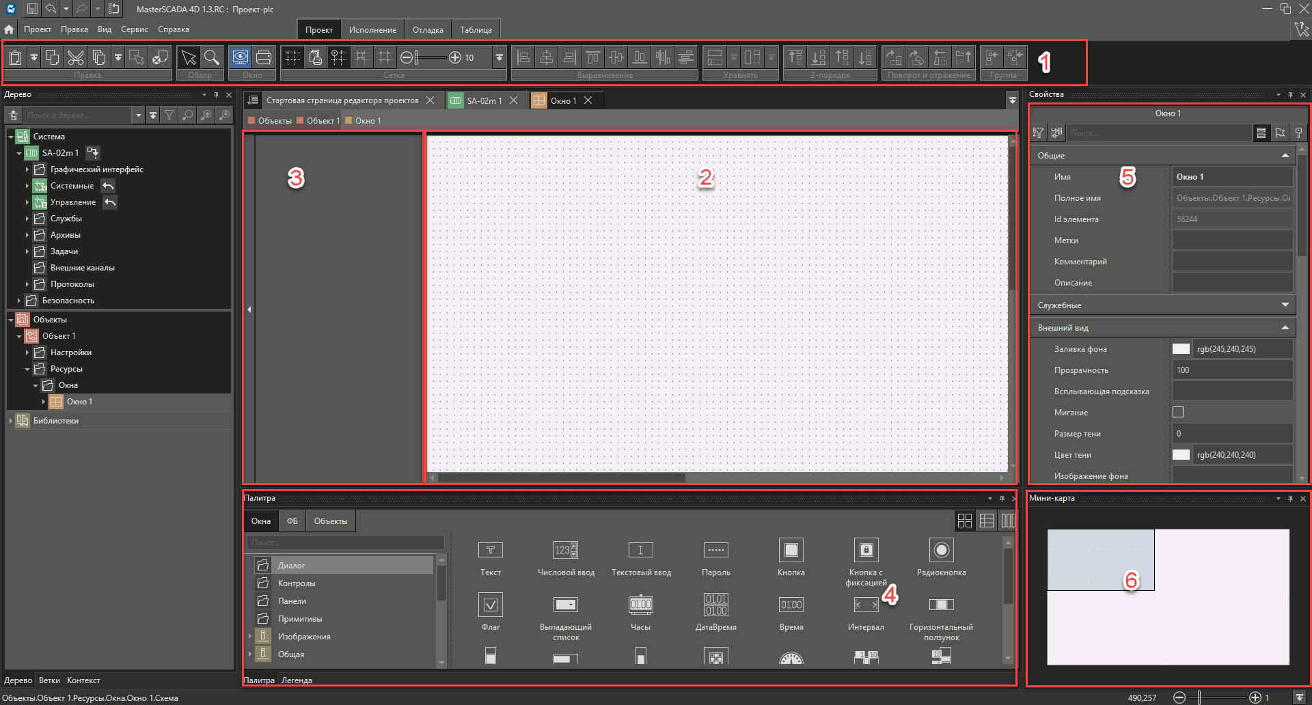Select the Кнопка element in the palette
The image size is (1312, 705).
[791, 557]
